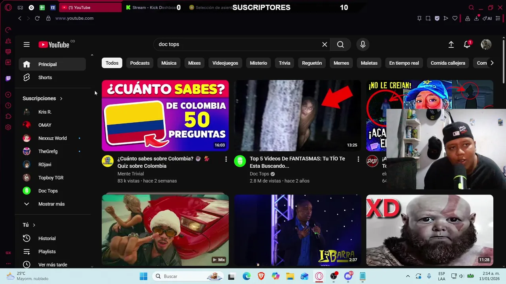Select the Podcasts filter chip
506x284 pixels.
[140, 63]
